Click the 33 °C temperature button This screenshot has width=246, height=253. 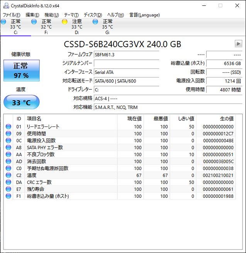[x=21, y=102]
